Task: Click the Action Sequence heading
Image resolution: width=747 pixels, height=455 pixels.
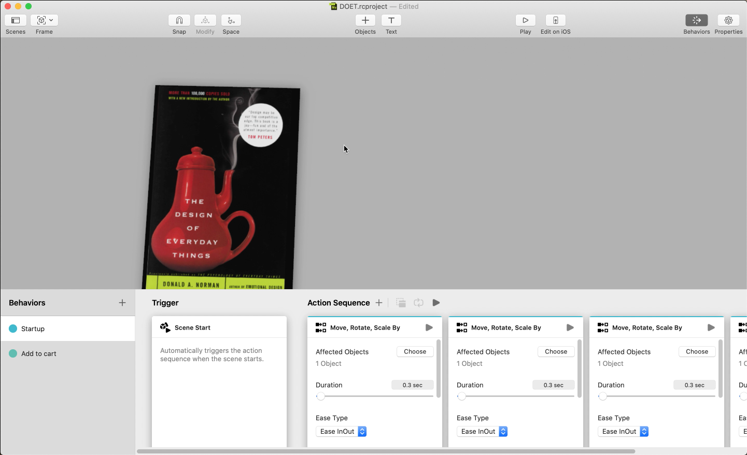Action: point(339,303)
